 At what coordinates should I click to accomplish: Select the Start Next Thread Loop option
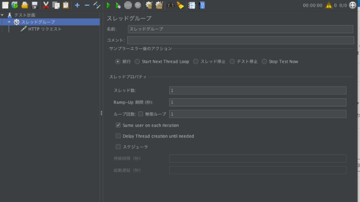point(137,61)
